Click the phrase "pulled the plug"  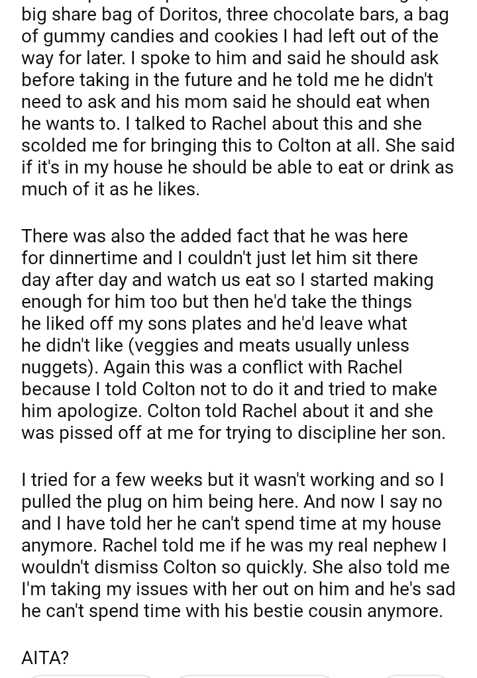tap(87, 501)
